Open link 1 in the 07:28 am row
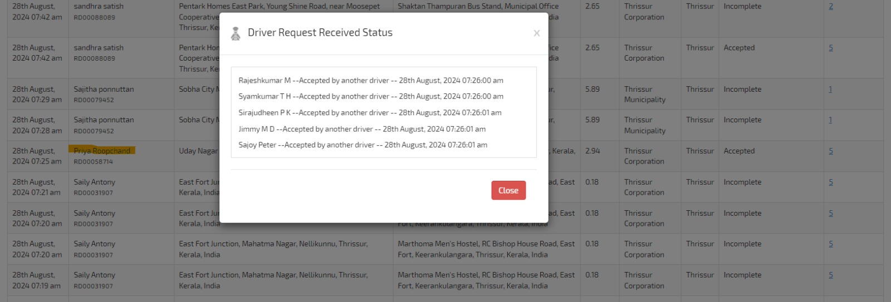Screen dimensions: 891x302 click(830, 120)
